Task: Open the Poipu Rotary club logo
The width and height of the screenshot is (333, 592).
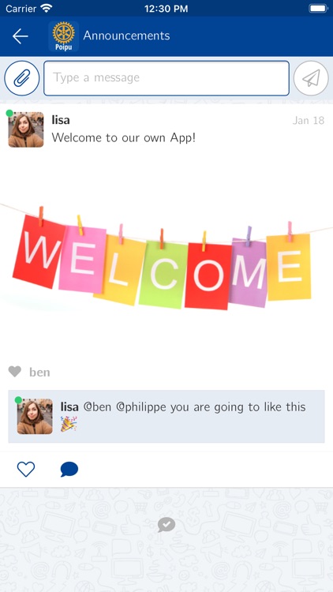Action: tap(63, 36)
